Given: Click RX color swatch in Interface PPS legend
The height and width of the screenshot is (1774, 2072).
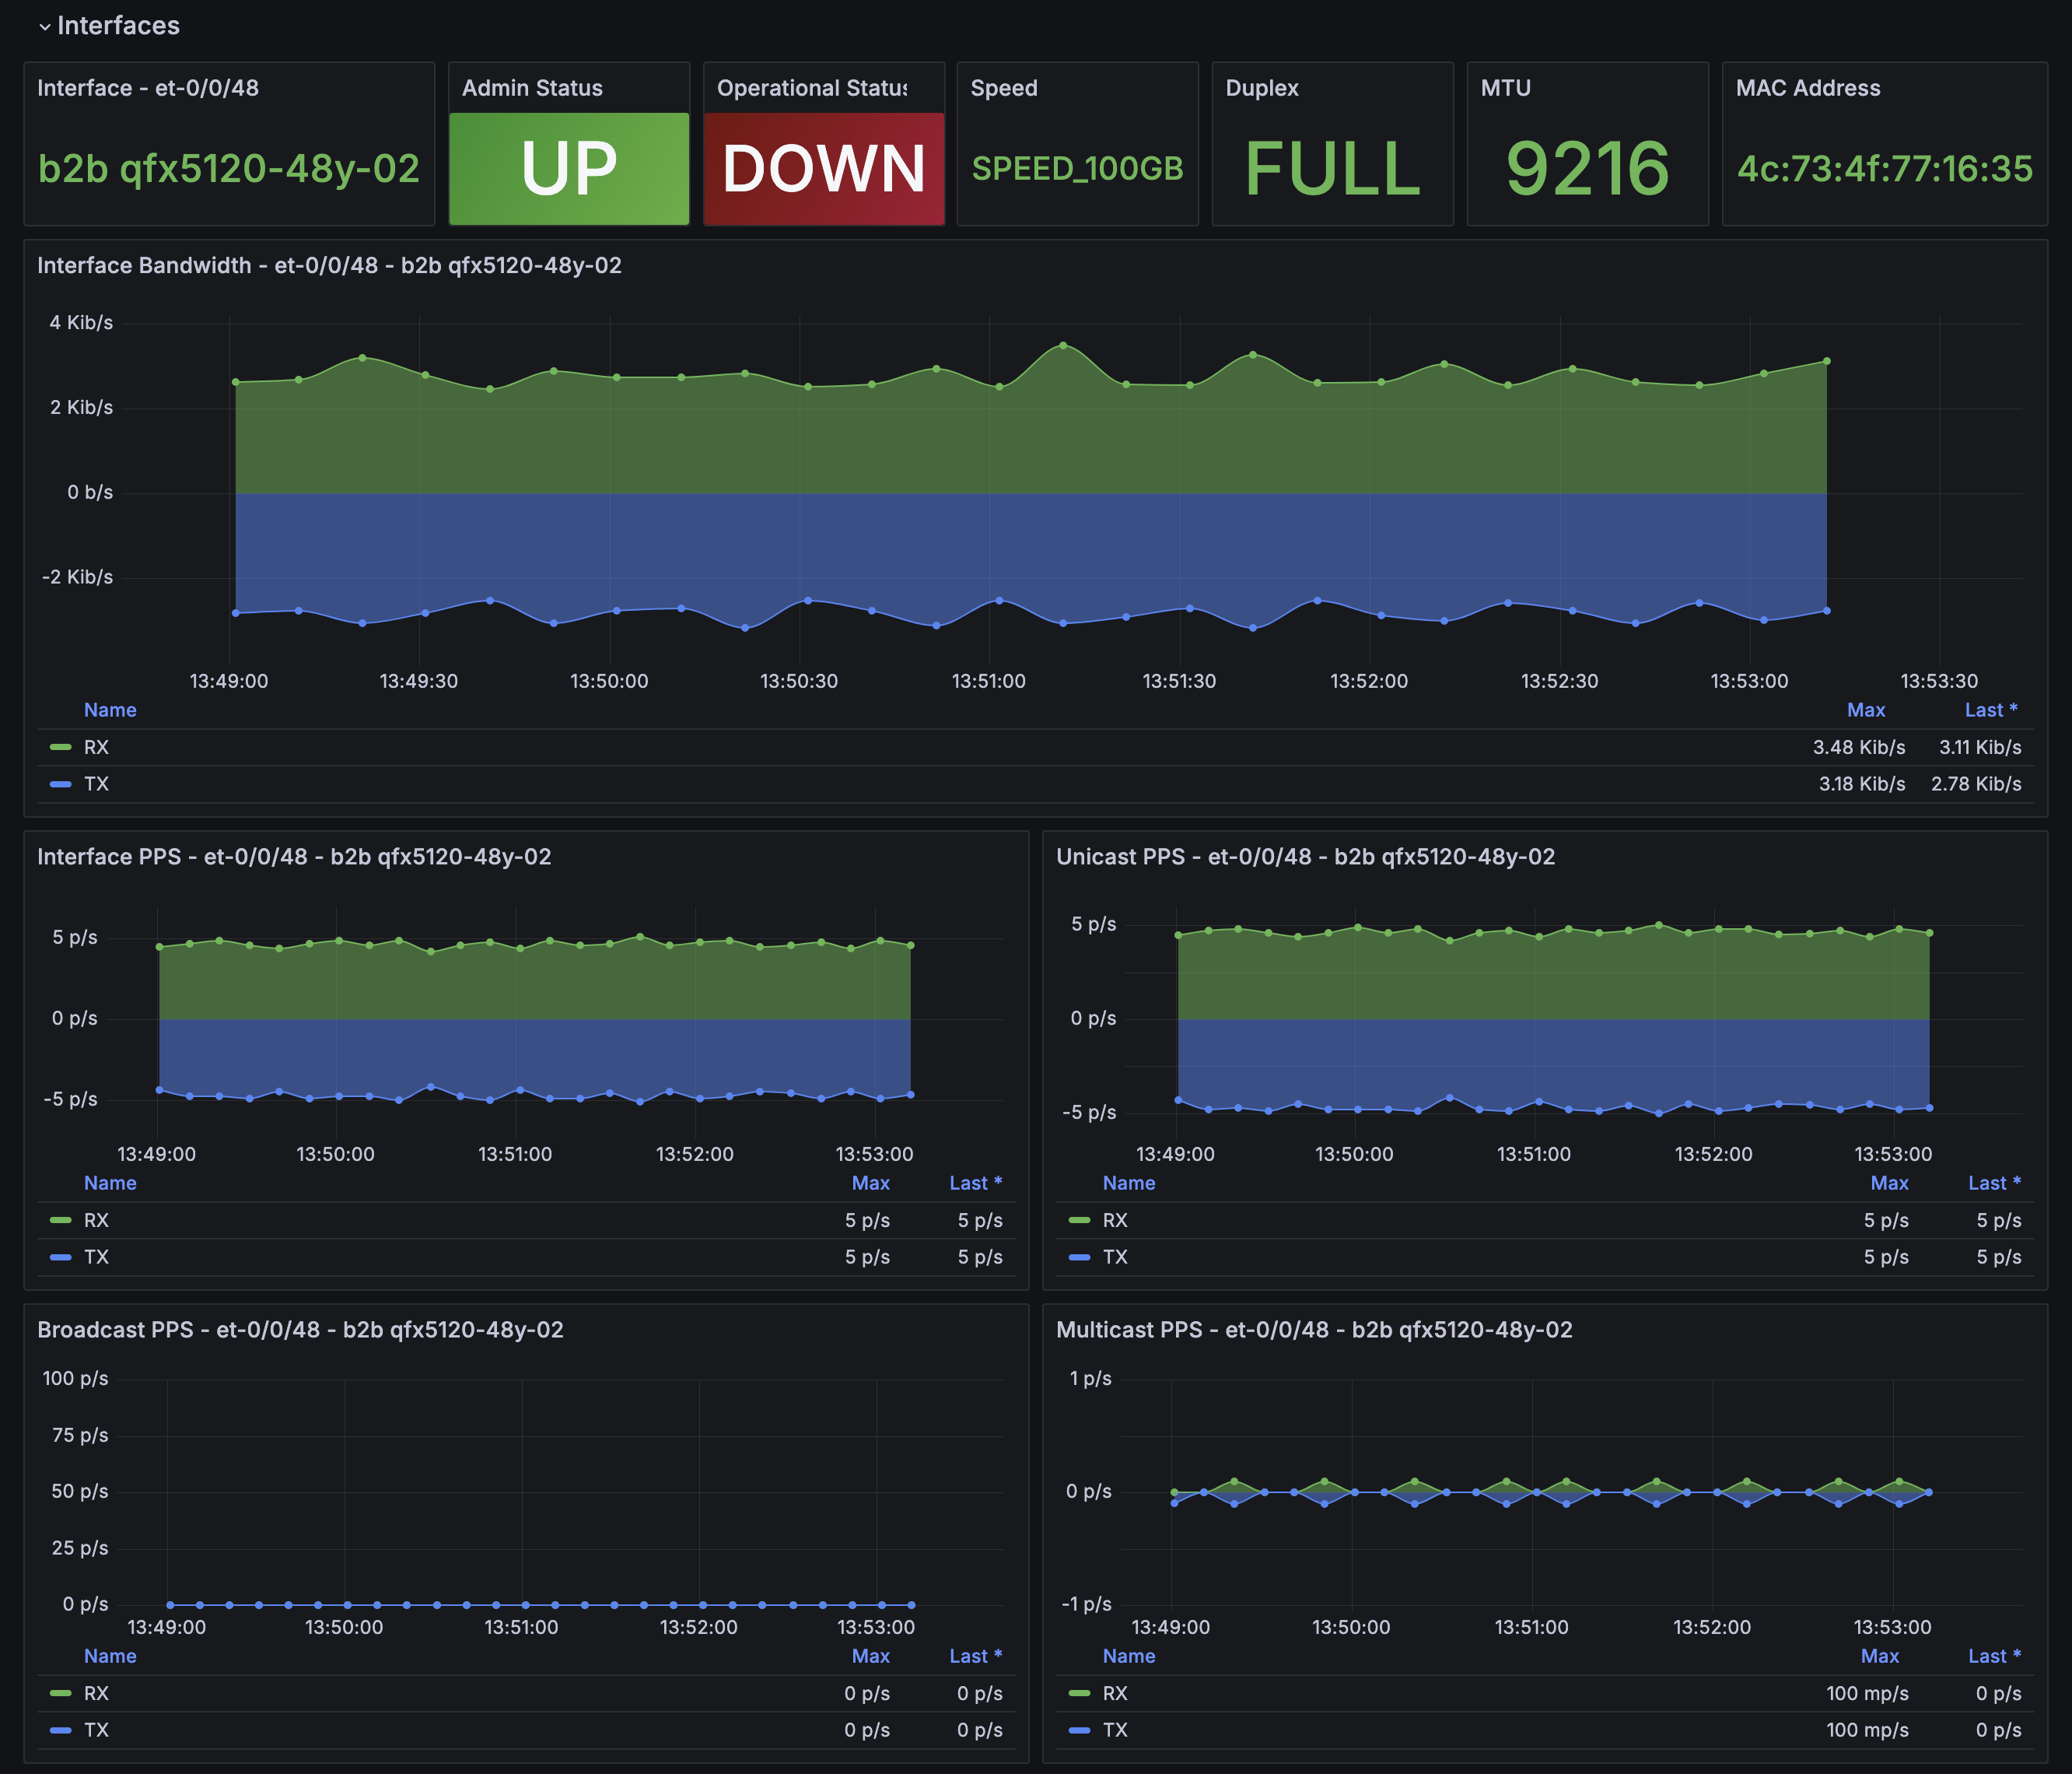Looking at the screenshot, I should pos(61,1221).
